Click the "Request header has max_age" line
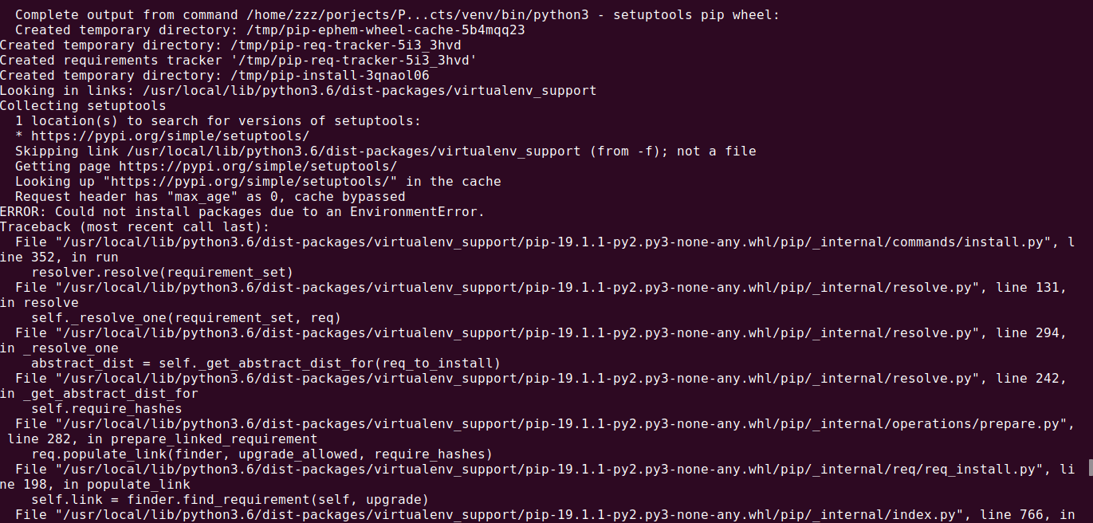The height and width of the screenshot is (523, 1093). click(210, 197)
